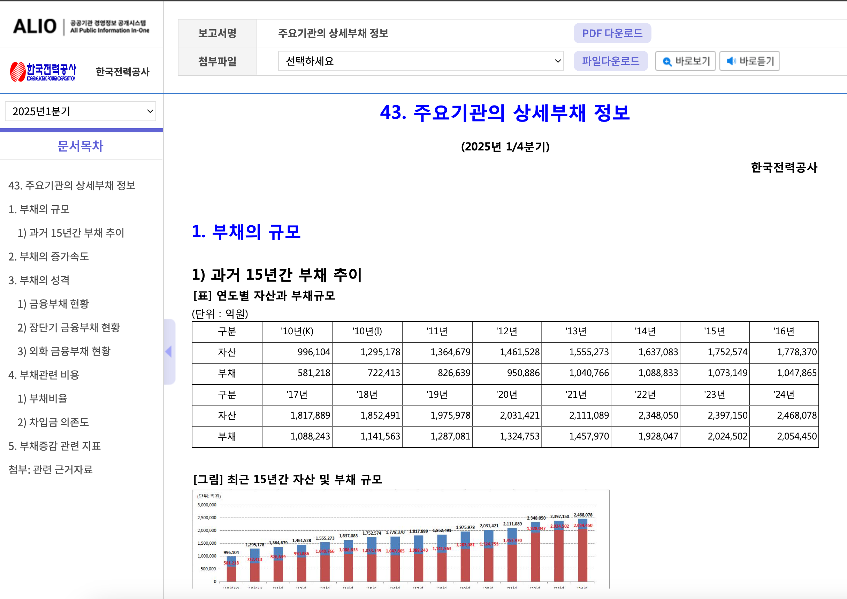Click the magnifier icon on 바로보기 button
This screenshot has height=599, width=847.
point(667,61)
